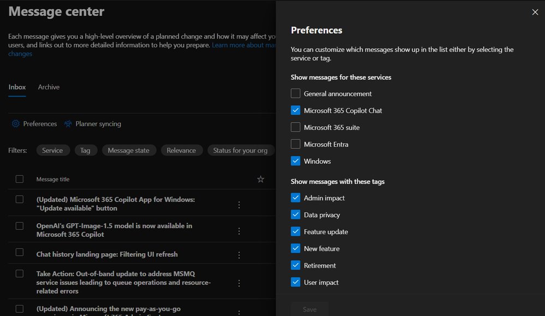Viewport: 545px width, 316px height.
Task: Close the Preferences panel
Action: click(x=534, y=11)
